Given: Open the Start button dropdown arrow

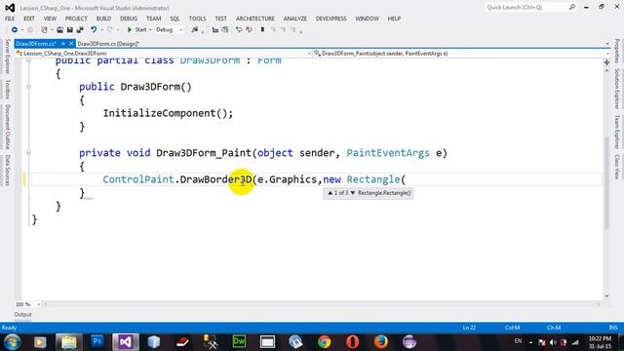Looking at the screenshot, I should tap(150, 30).
